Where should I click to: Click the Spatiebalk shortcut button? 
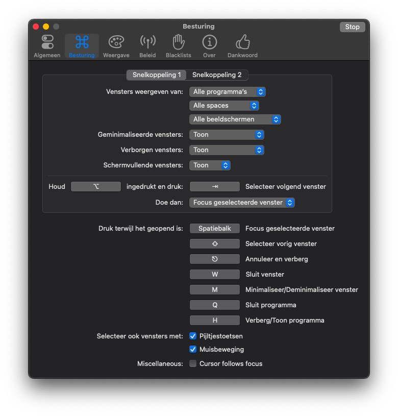coord(214,229)
